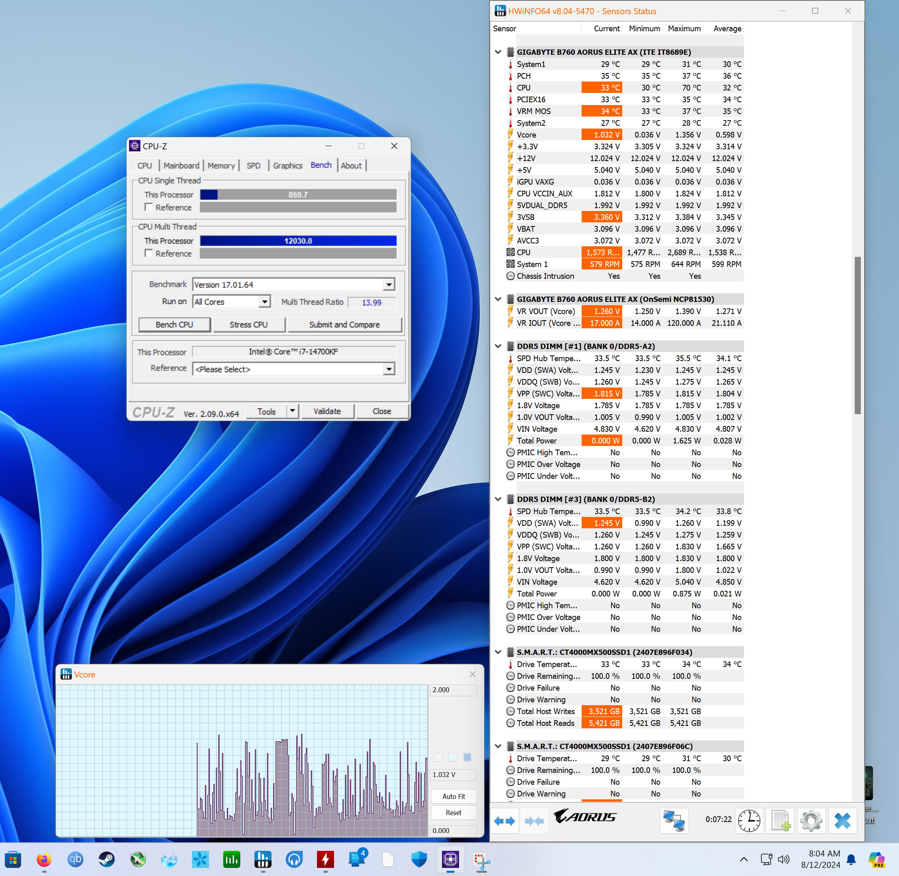Open the taskbar clock showing 8:04 AM
This screenshot has height=876, width=899.
pos(821,859)
